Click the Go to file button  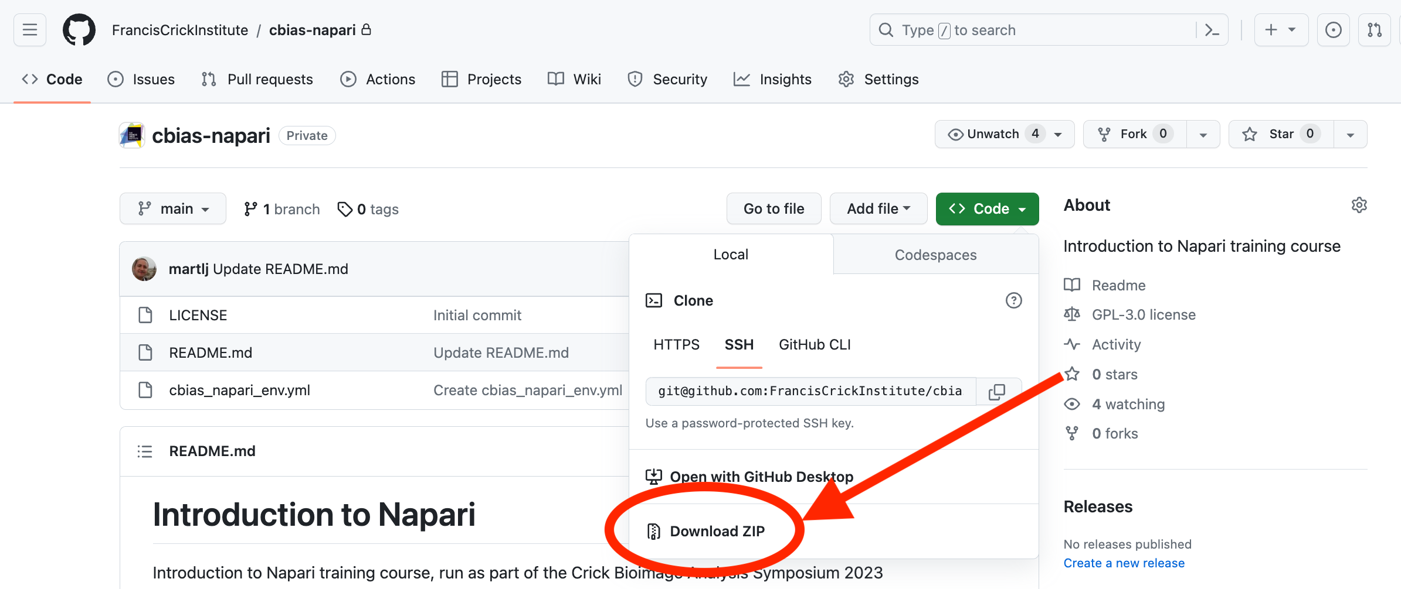point(774,209)
